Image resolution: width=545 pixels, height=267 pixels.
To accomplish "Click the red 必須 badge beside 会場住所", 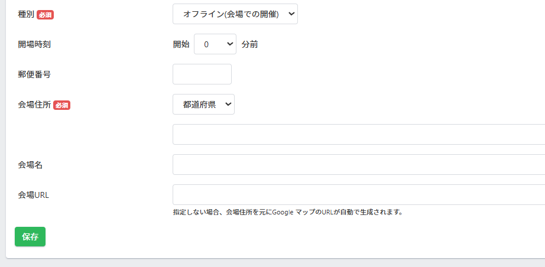I will pos(62,105).
